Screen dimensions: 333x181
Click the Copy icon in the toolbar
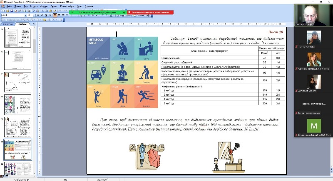[47, 11]
